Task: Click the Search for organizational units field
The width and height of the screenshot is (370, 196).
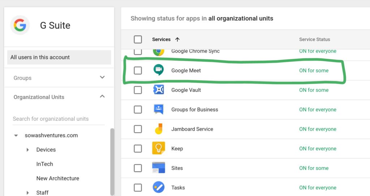Action: coord(59,119)
